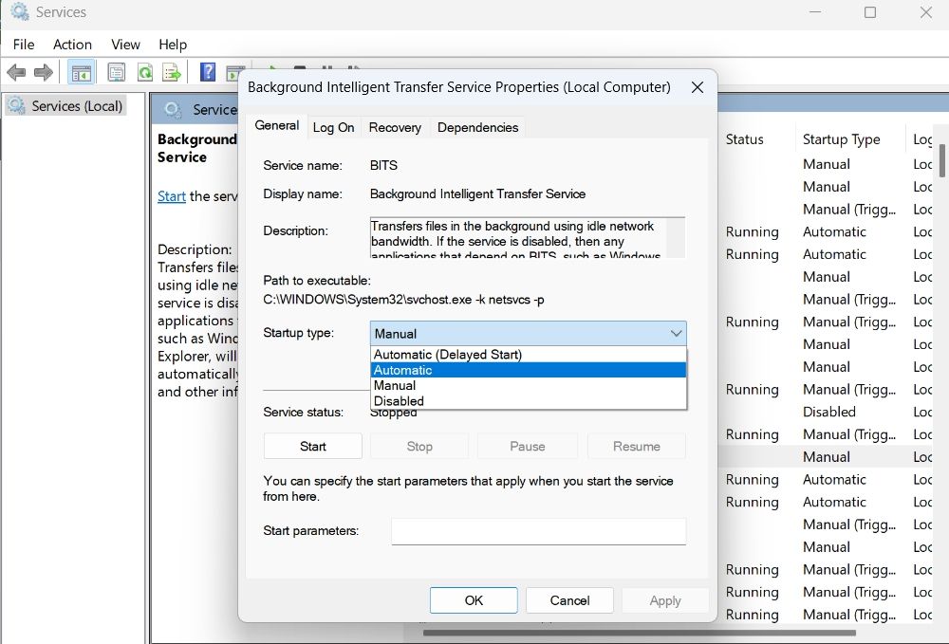
Task: Click the Forward arrow in the Services toolbar
Action: [x=43, y=73]
